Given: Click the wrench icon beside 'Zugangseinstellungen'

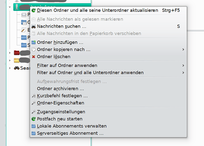Looking at the screenshot, I should point(33,112).
